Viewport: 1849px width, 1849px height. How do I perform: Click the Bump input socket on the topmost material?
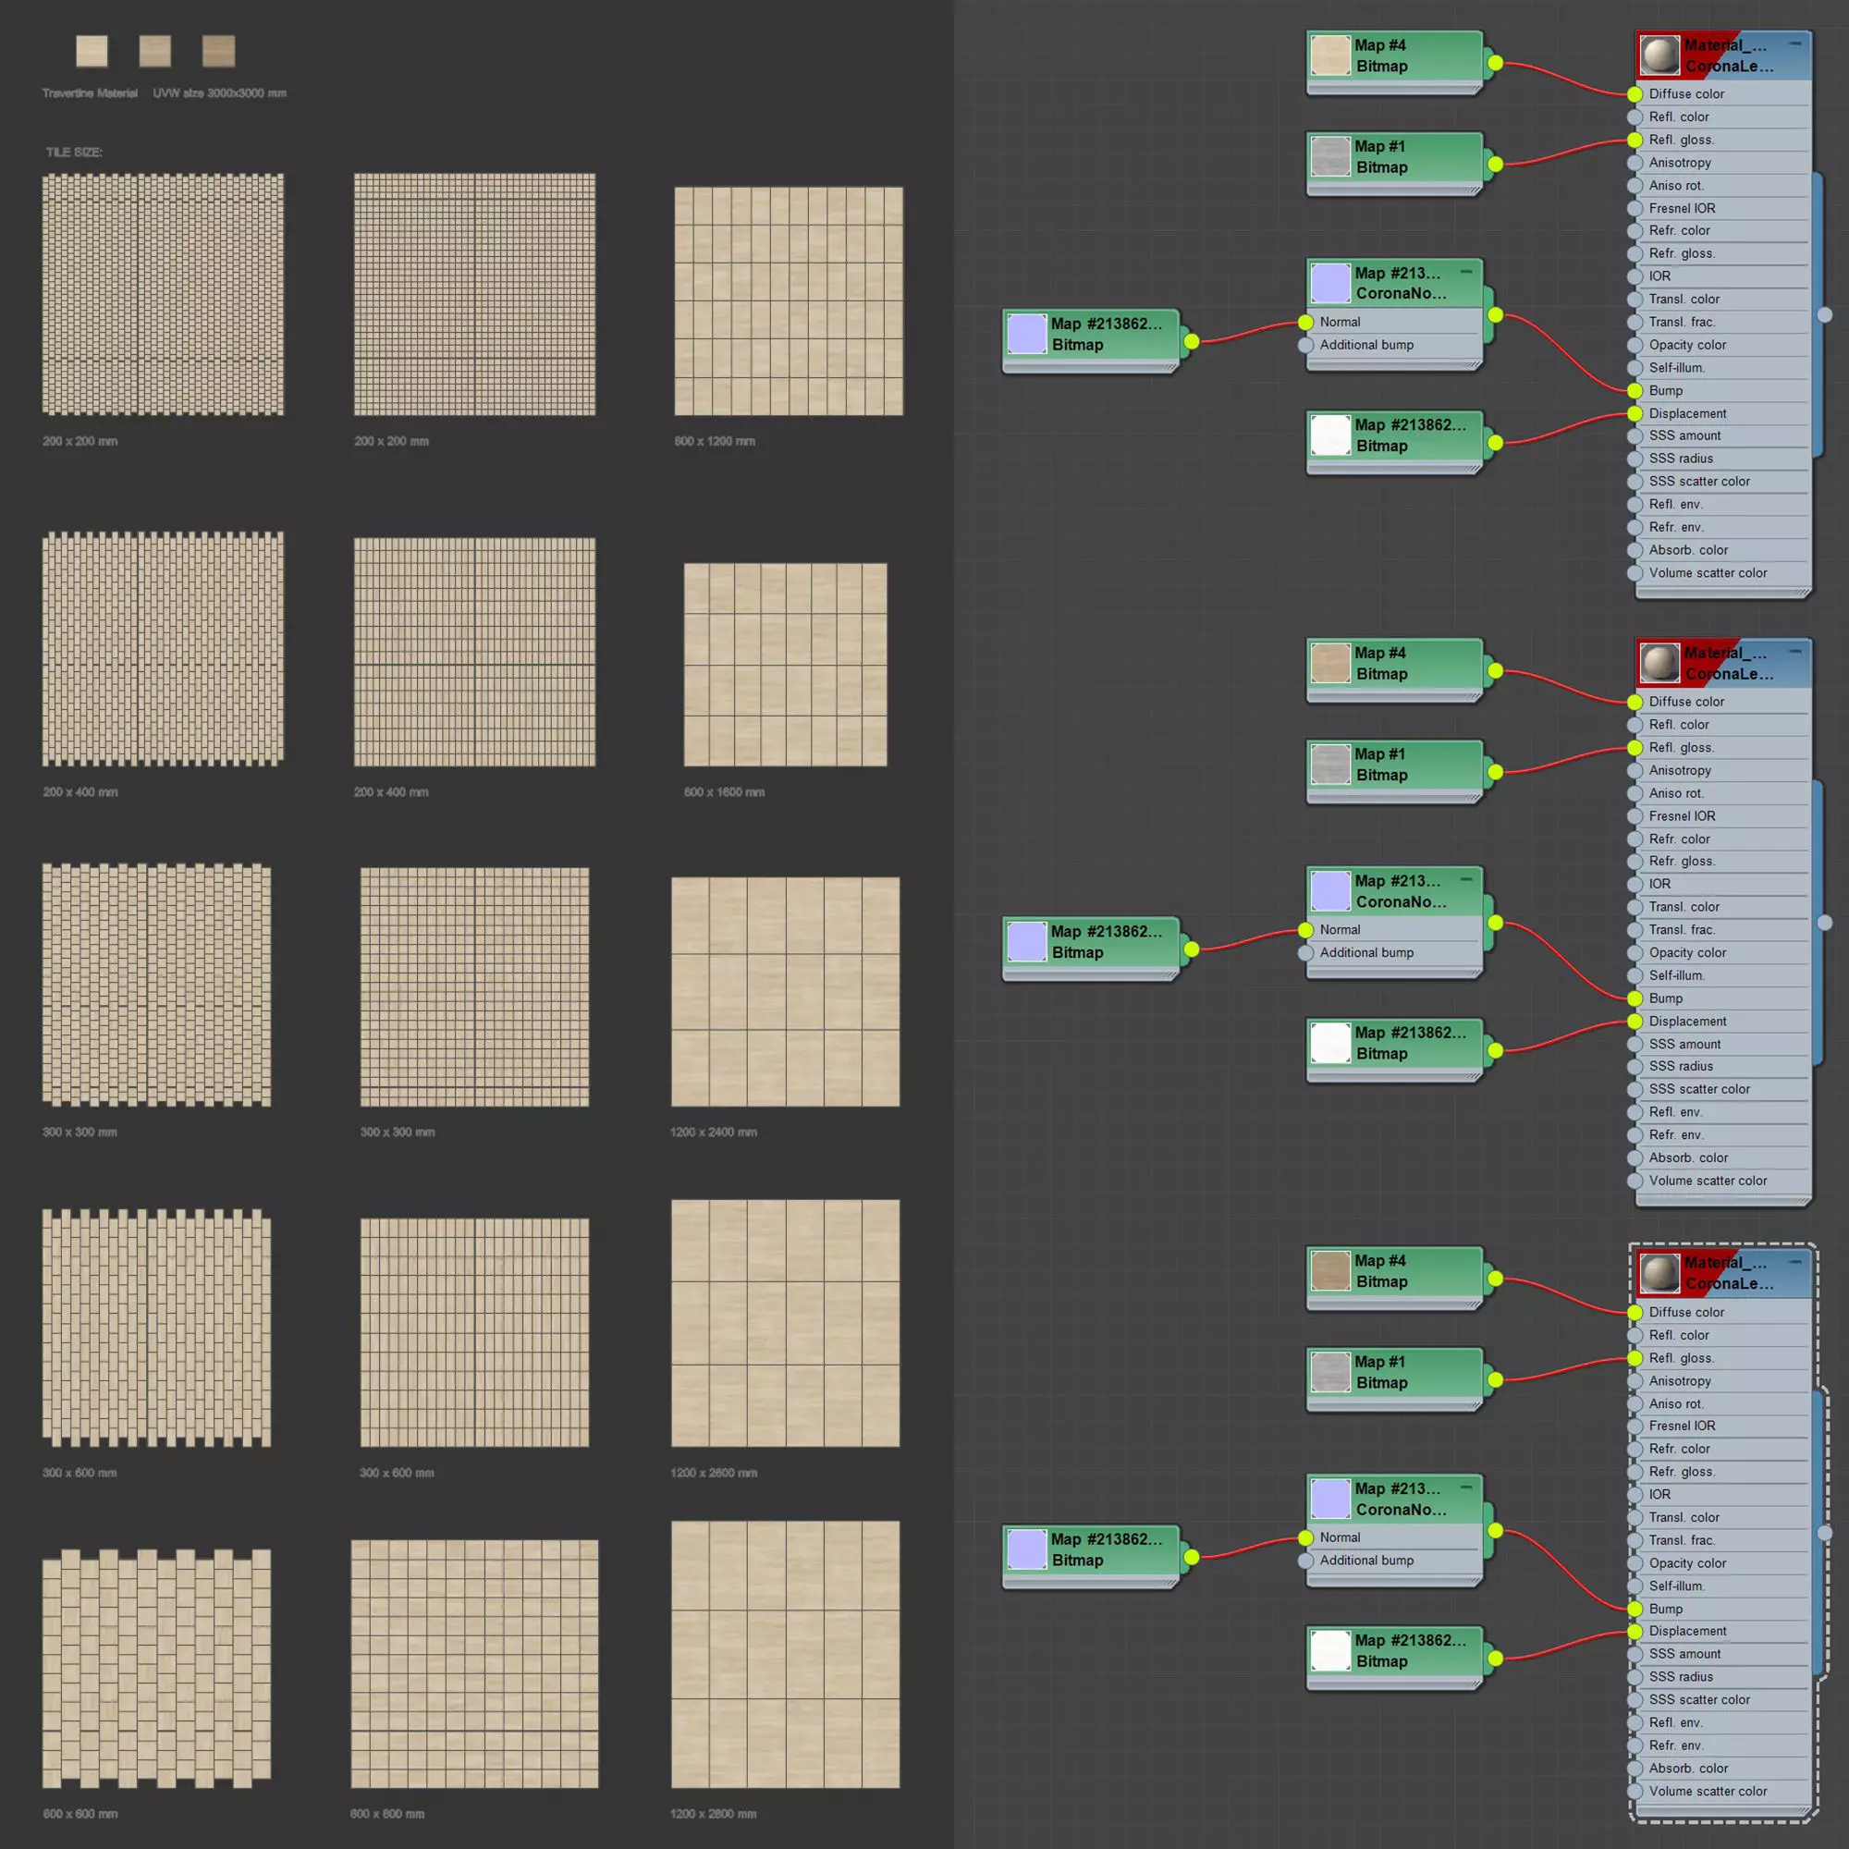[1635, 390]
